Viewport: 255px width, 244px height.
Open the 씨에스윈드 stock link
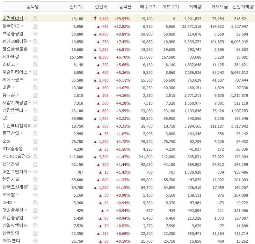pos(13,80)
